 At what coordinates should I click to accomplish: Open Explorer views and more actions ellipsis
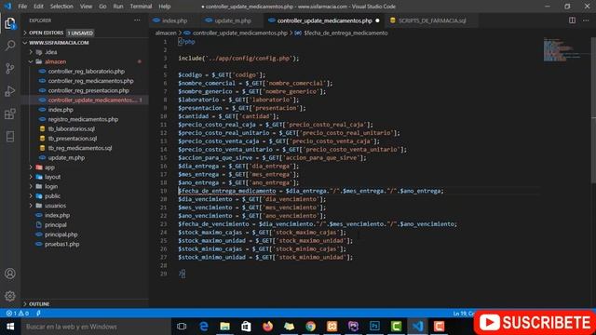137,20
